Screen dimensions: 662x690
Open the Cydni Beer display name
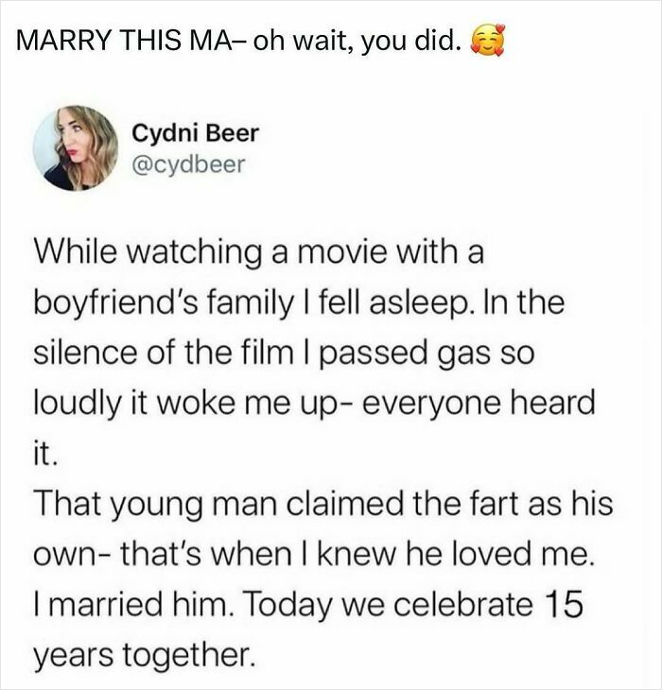[196, 133]
